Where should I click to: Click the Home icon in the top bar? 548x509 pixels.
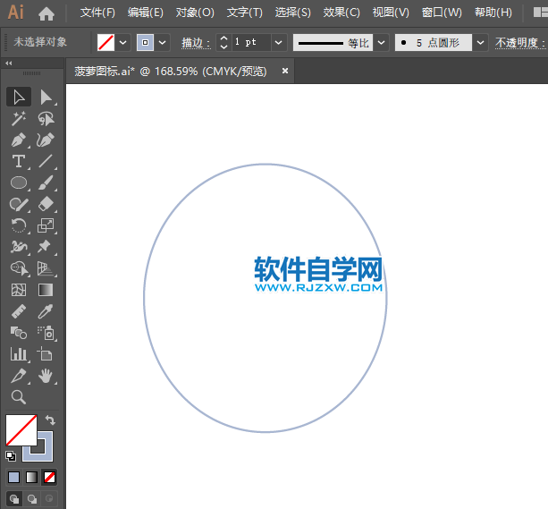point(46,13)
